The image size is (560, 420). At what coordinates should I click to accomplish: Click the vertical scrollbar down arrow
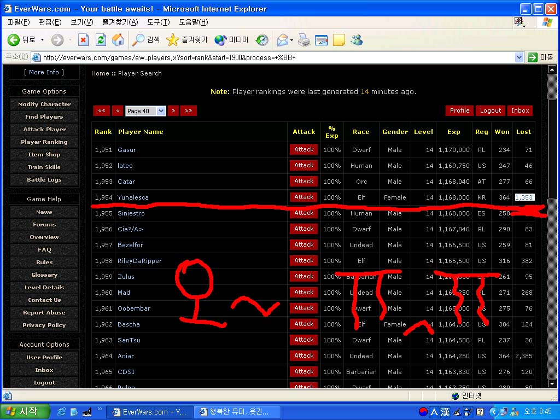[x=552, y=384]
